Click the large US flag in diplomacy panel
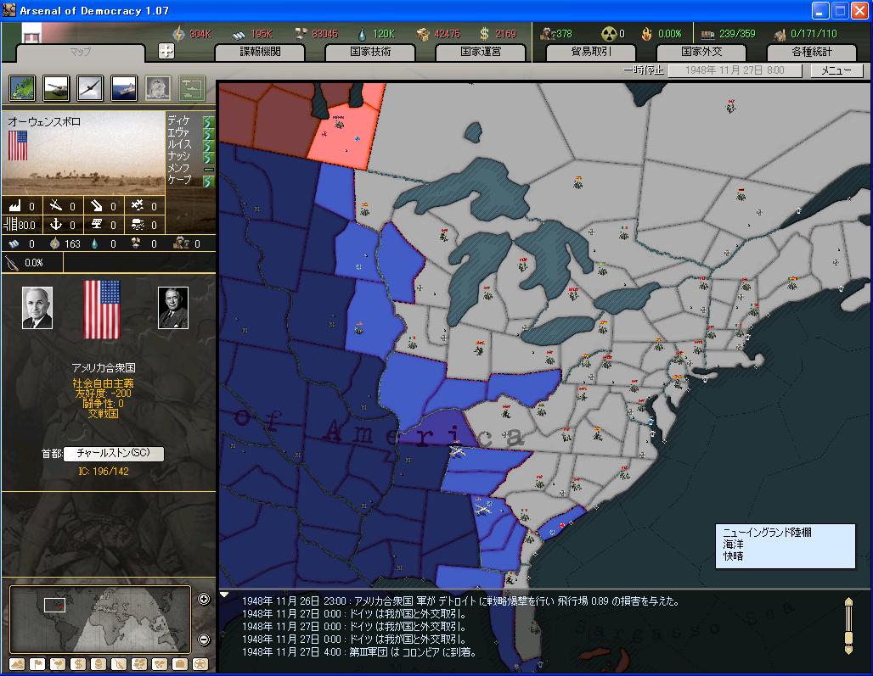The image size is (873, 676). 102,310
